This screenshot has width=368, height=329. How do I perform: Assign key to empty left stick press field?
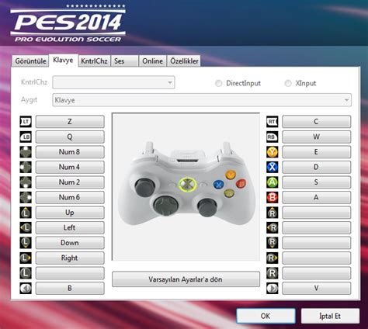(70, 273)
